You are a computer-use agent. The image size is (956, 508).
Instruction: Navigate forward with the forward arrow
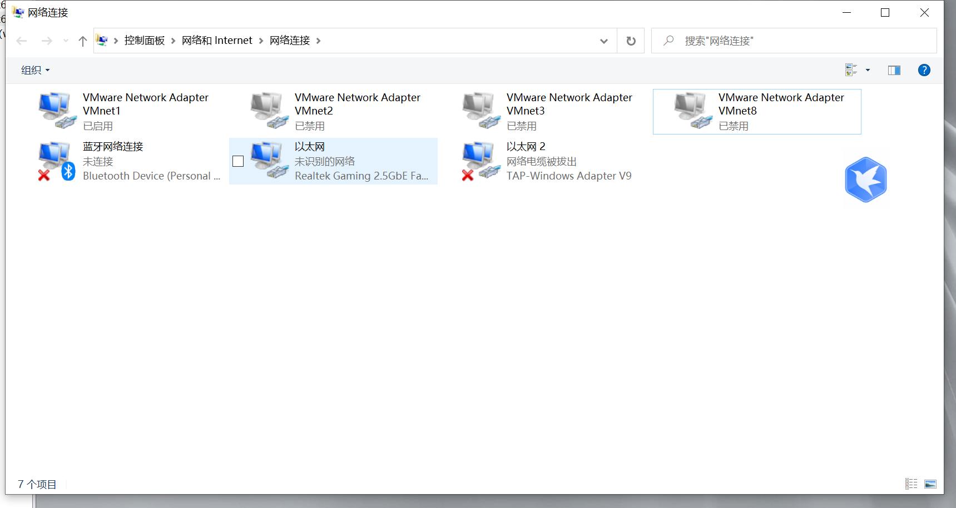47,41
